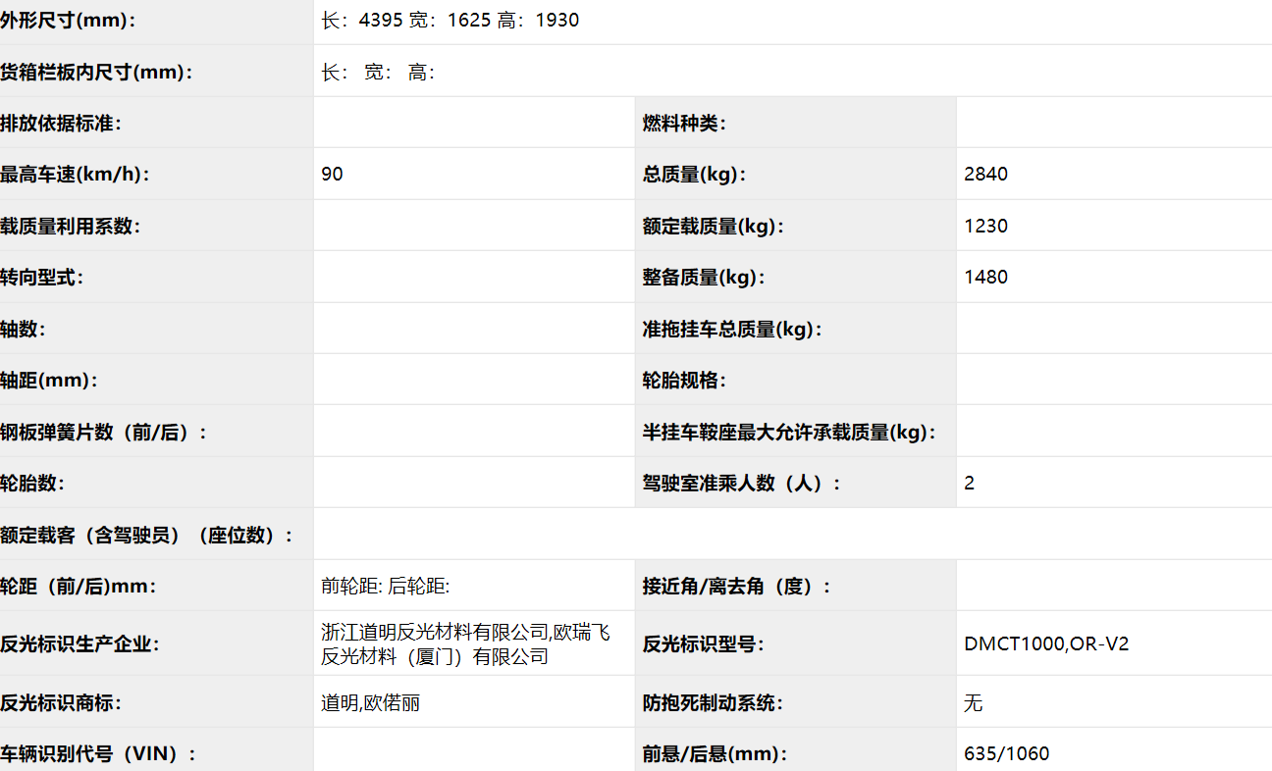Click the 驾驶室准乘人数 value 2
The image size is (1272, 771).
[970, 483]
